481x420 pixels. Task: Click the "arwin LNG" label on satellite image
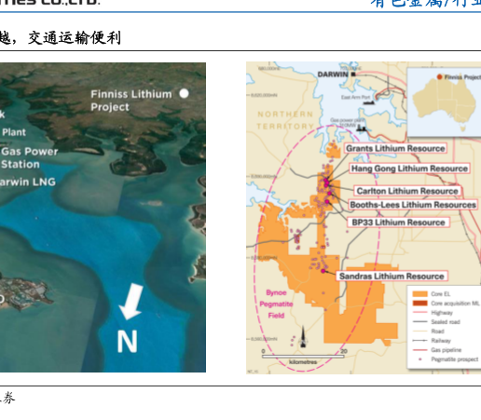pyautogui.click(x=28, y=182)
